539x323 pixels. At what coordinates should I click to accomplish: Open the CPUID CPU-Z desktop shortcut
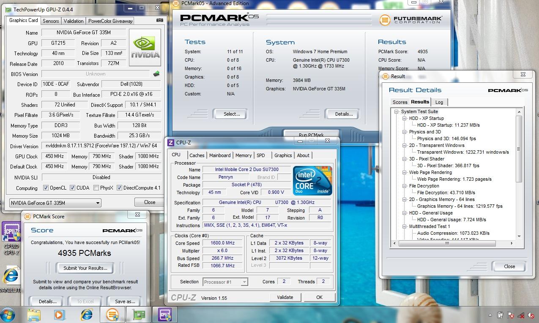11,239
